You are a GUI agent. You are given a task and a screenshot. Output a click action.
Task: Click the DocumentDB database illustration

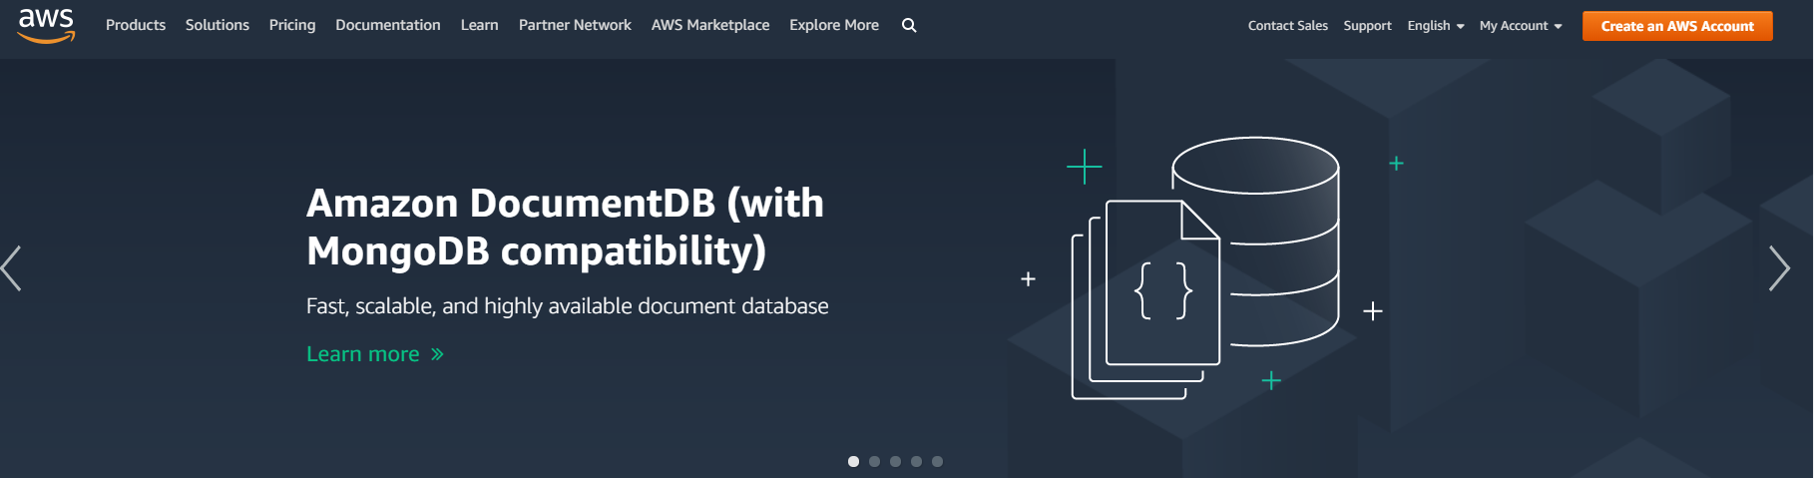pos(1205,268)
